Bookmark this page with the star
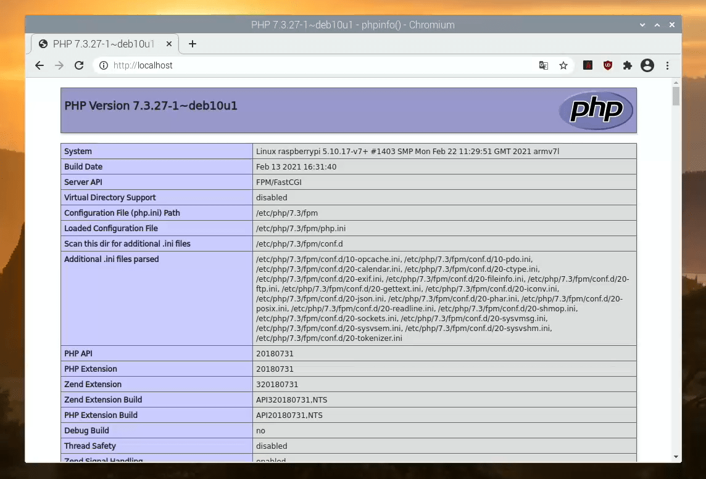 563,66
